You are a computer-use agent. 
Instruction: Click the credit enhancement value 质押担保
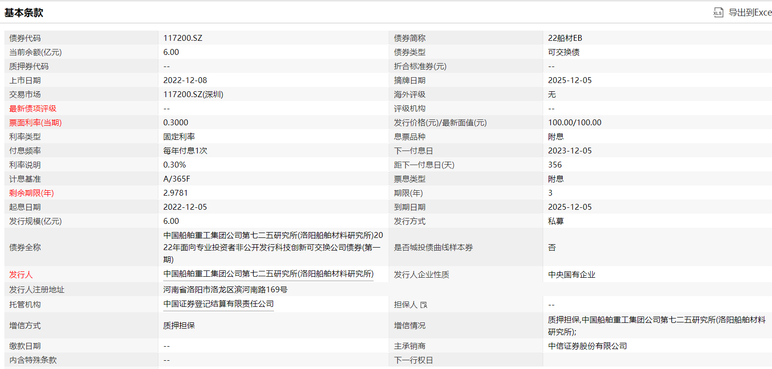click(x=179, y=326)
